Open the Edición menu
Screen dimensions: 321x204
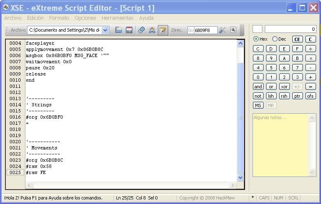(35, 18)
